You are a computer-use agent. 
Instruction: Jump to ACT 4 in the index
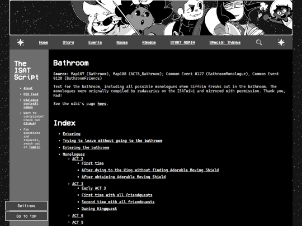click(x=78, y=215)
